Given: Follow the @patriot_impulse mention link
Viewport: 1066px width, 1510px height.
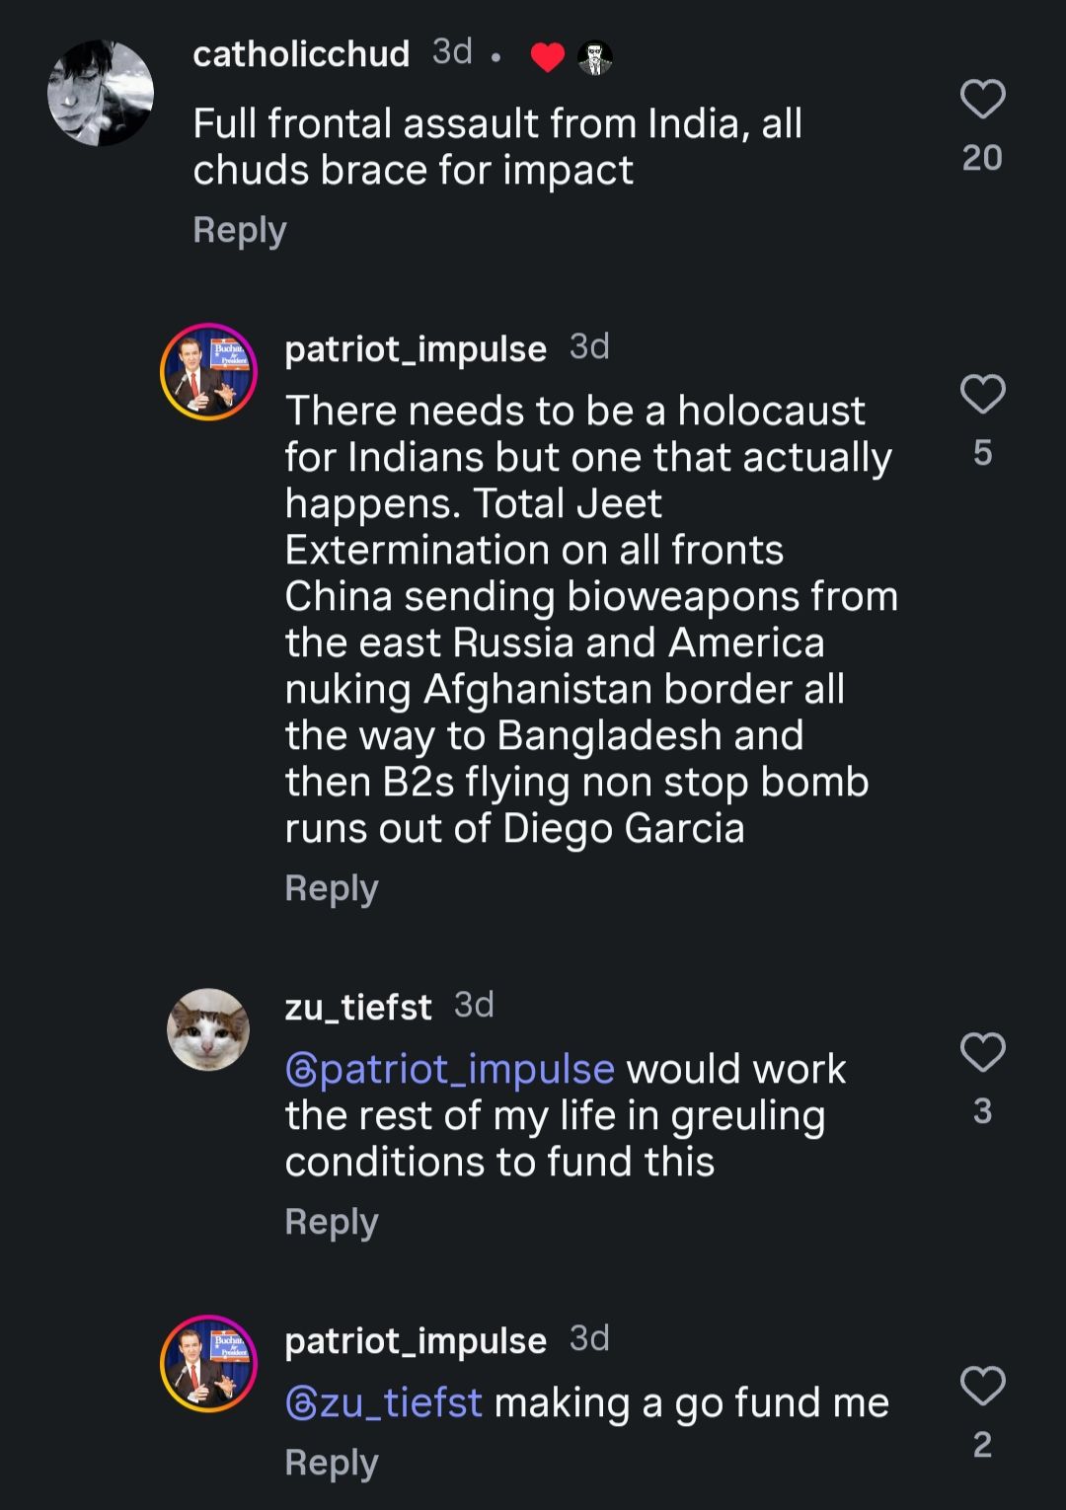Looking at the screenshot, I should [x=450, y=1069].
